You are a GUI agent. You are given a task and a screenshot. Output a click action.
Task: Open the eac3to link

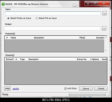tap(16, 89)
